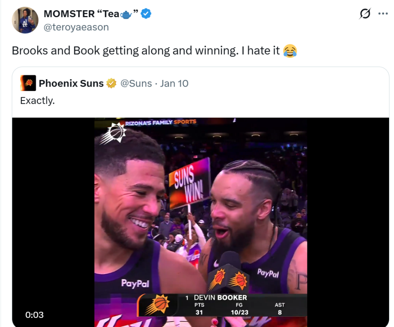
Task: Click the Jan 10 timestamp link
Action: click(174, 84)
